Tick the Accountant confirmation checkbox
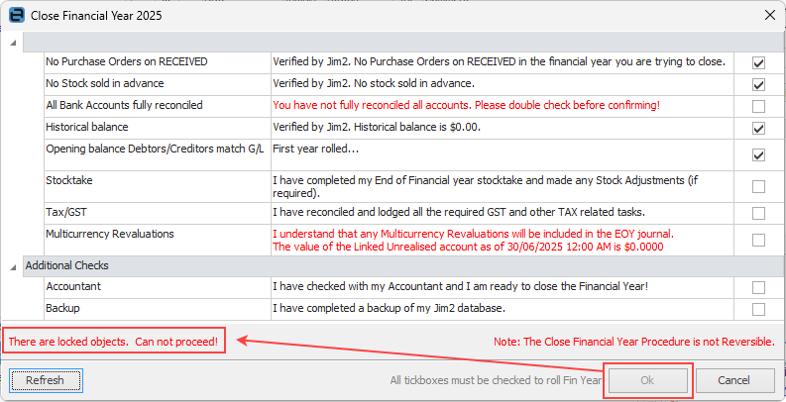Viewport: 786px width, 402px height. (758, 287)
